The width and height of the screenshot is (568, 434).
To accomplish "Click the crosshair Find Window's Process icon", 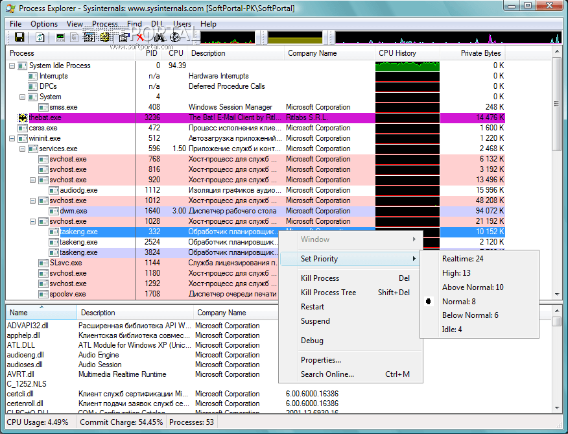I will tap(174, 38).
